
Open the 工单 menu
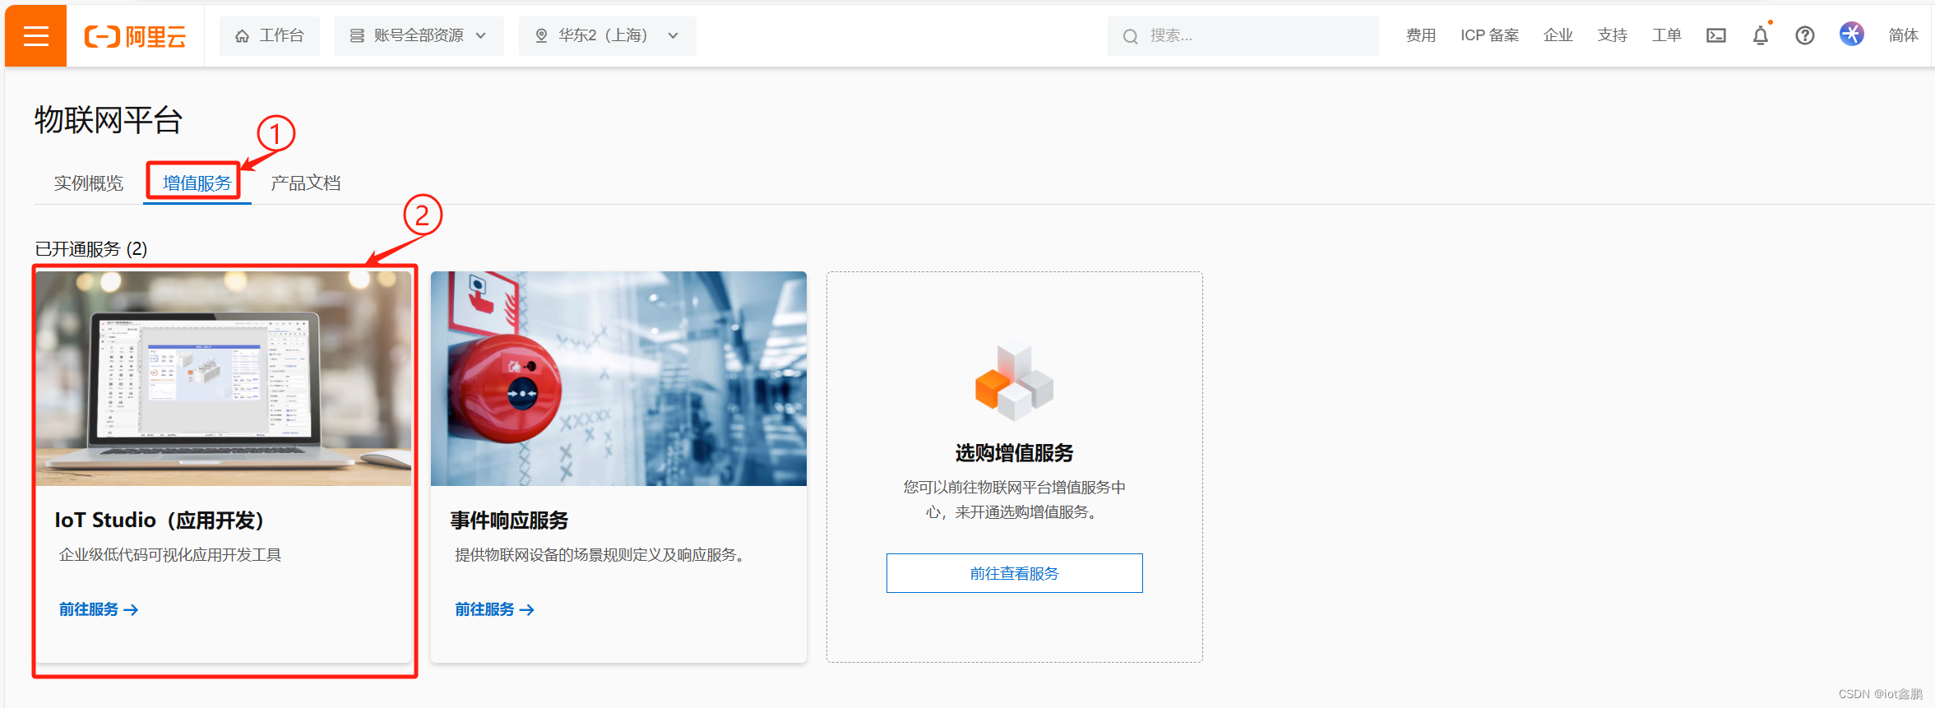tap(1666, 35)
